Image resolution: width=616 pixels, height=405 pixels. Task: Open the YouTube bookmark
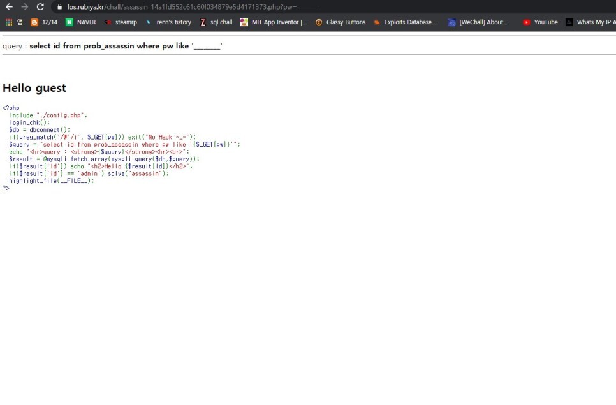pyautogui.click(x=540, y=22)
